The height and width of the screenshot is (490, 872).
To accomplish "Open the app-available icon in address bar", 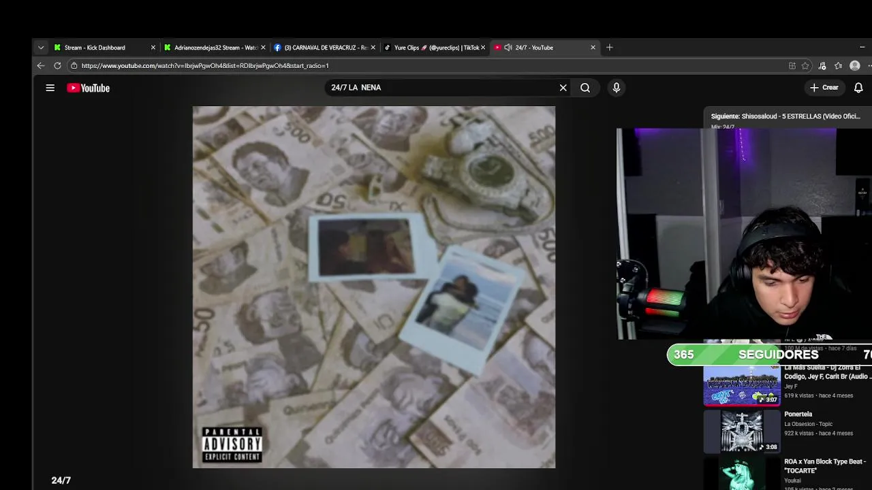I will pyautogui.click(x=792, y=66).
